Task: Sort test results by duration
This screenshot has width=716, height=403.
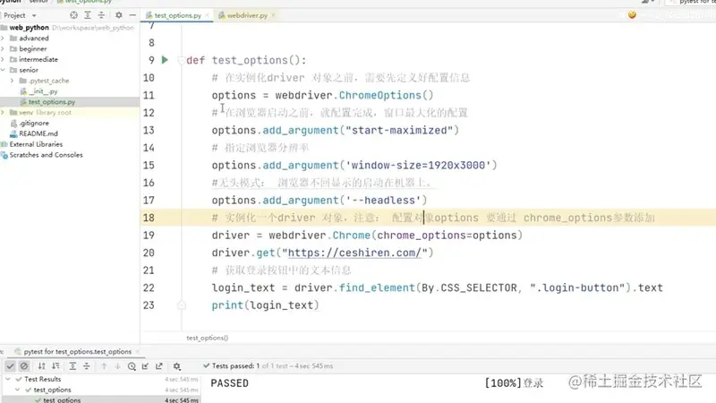Action: [55, 366]
